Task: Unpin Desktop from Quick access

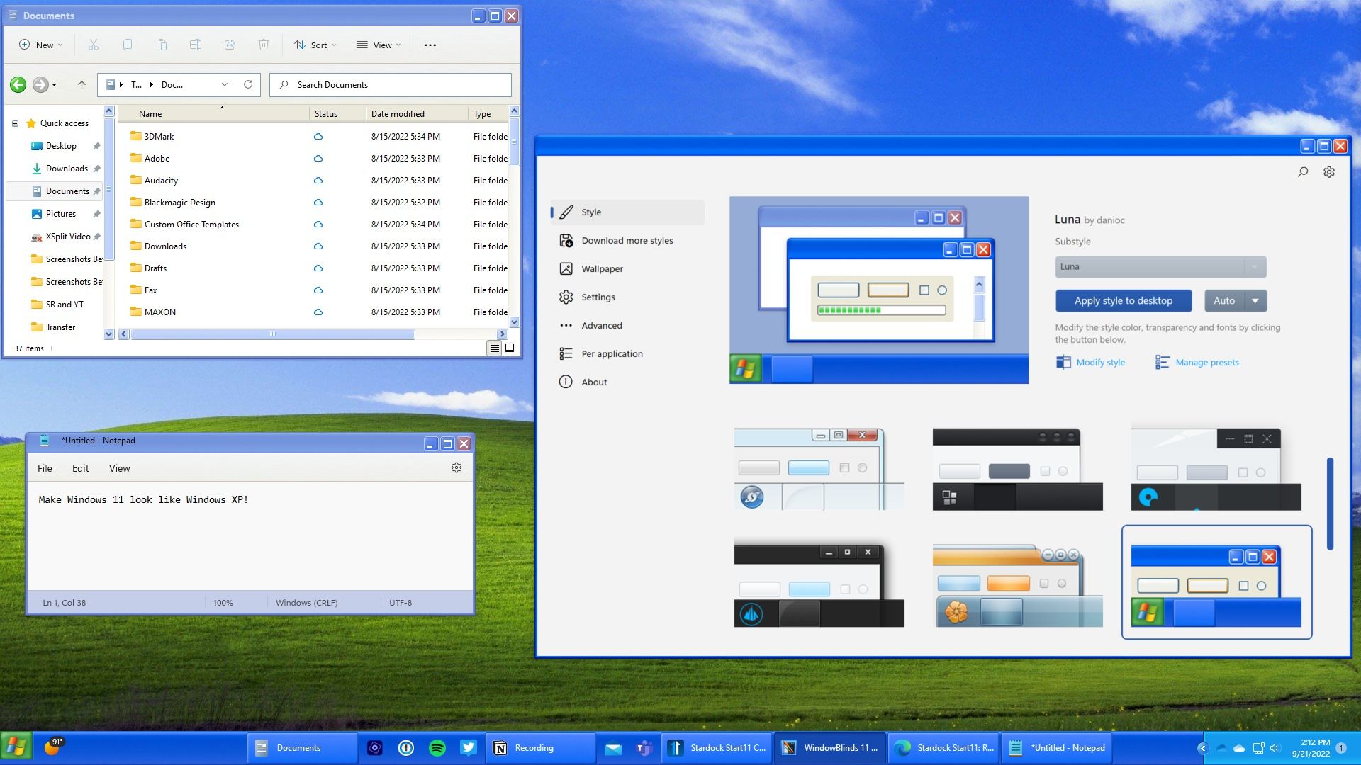Action: pos(97,146)
